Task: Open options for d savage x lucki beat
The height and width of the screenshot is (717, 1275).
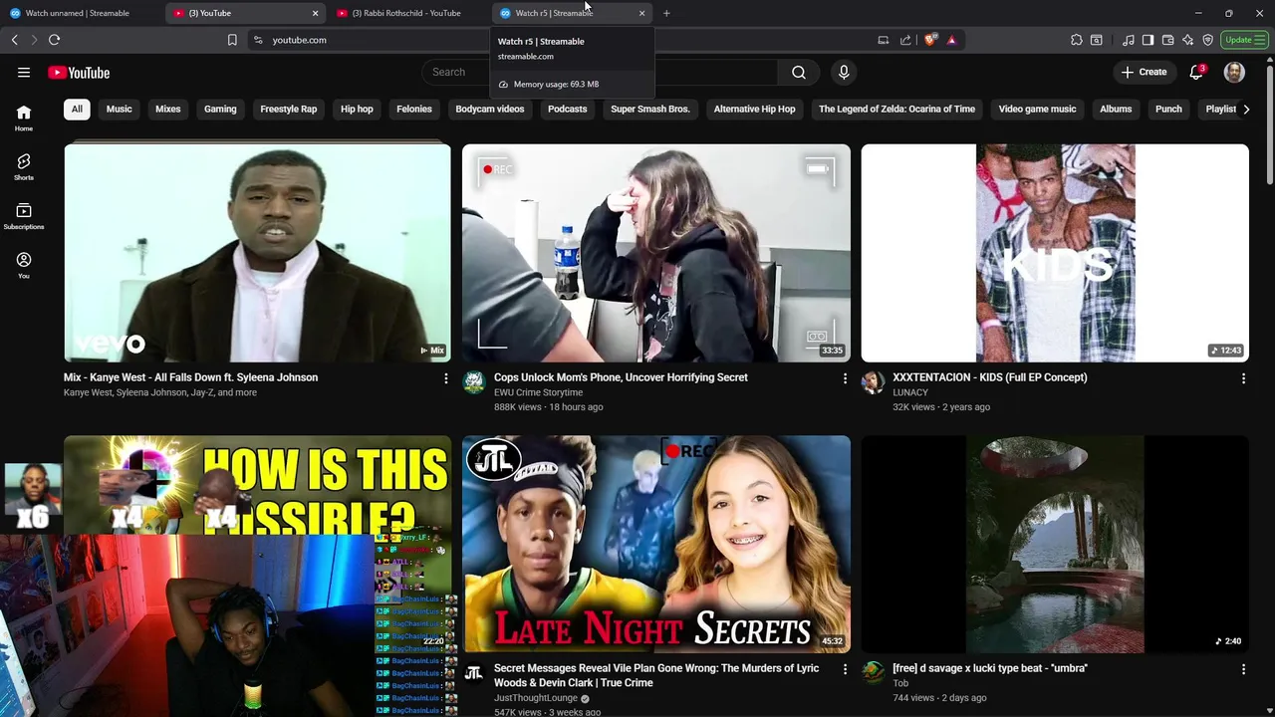Action: click(x=1243, y=669)
